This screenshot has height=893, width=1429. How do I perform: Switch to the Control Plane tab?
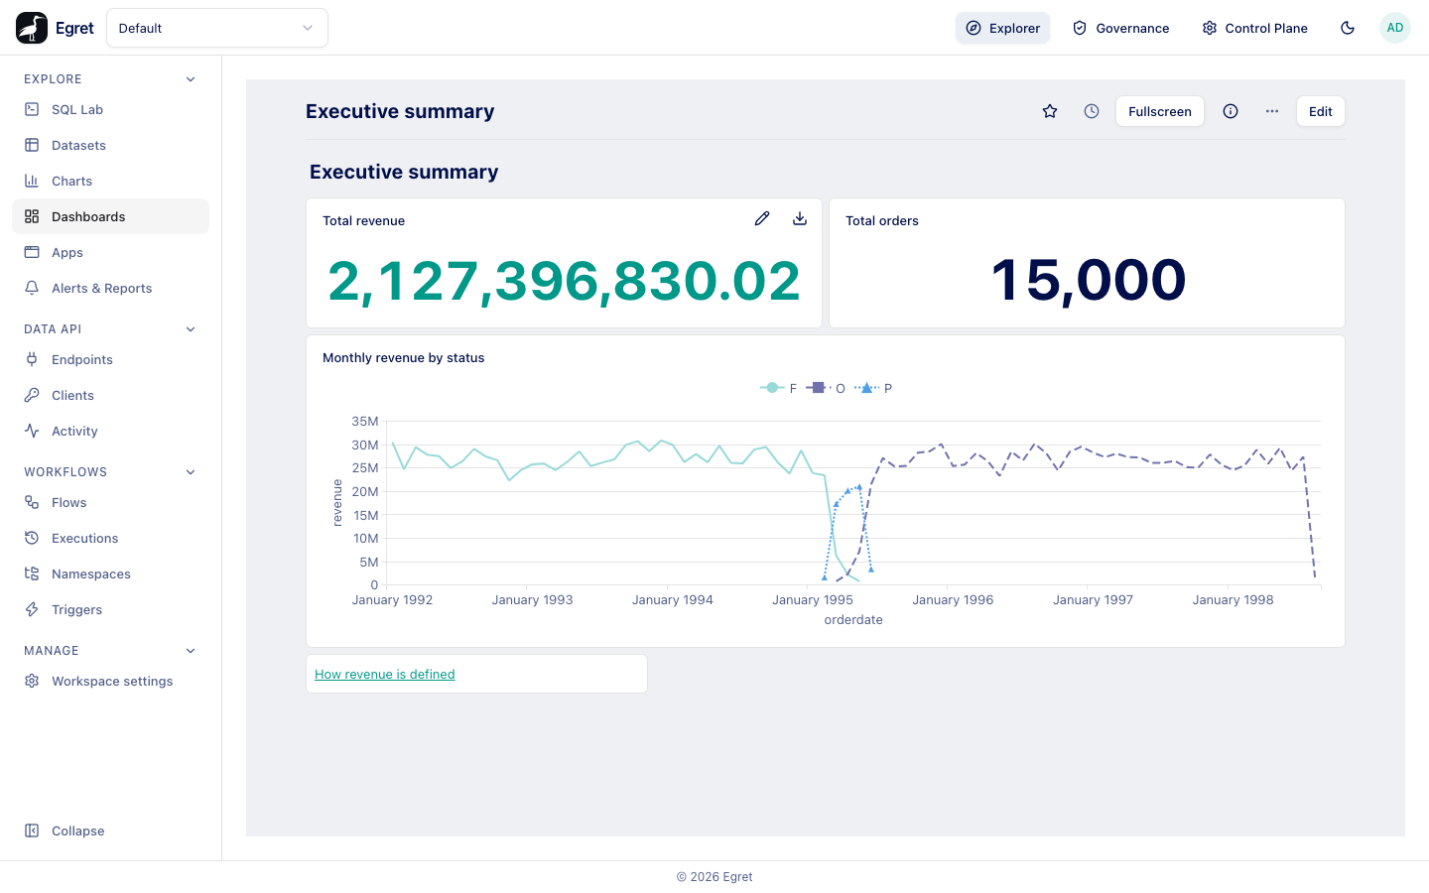pos(1254,28)
